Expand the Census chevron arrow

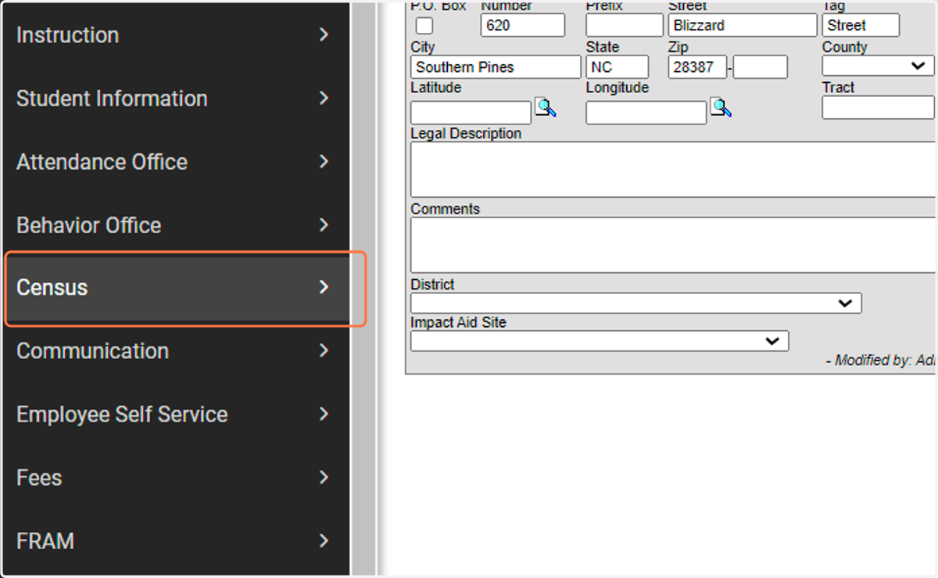324,288
